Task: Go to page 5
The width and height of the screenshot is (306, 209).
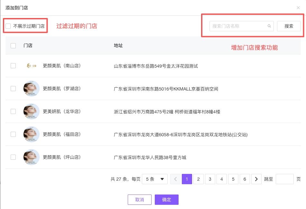Action: coord(233,179)
